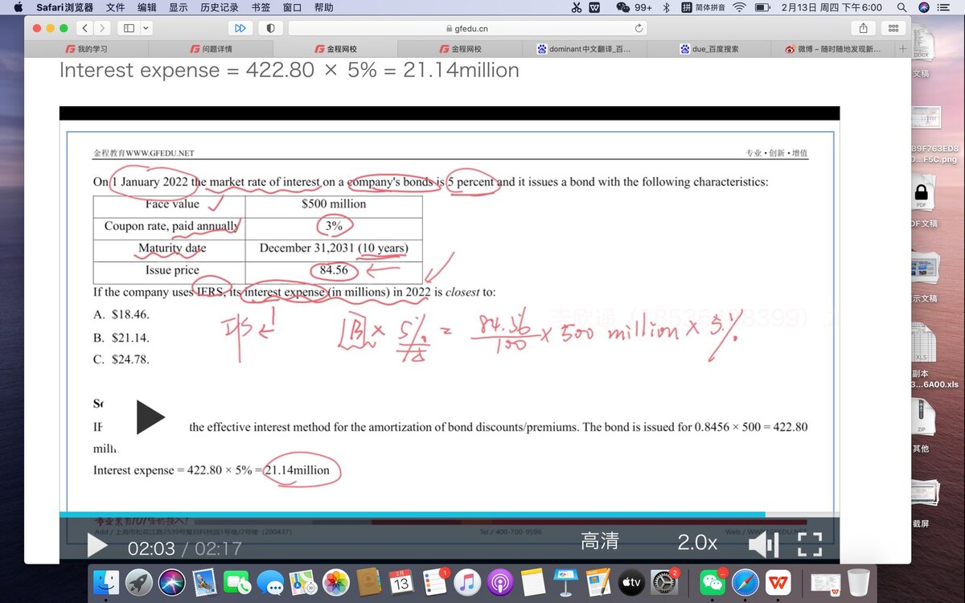
Task: Go forward with Safari forward arrow
Action: pyautogui.click(x=103, y=28)
